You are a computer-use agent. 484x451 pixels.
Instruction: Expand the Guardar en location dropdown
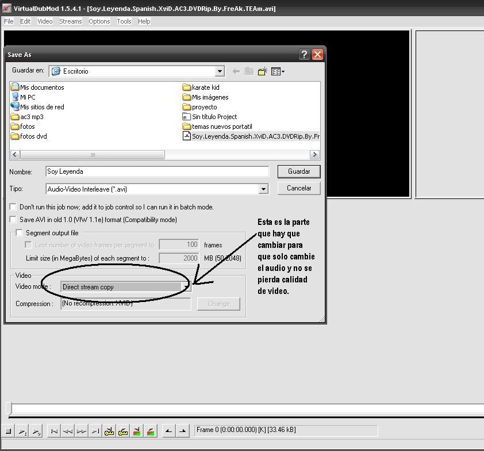click(x=220, y=71)
